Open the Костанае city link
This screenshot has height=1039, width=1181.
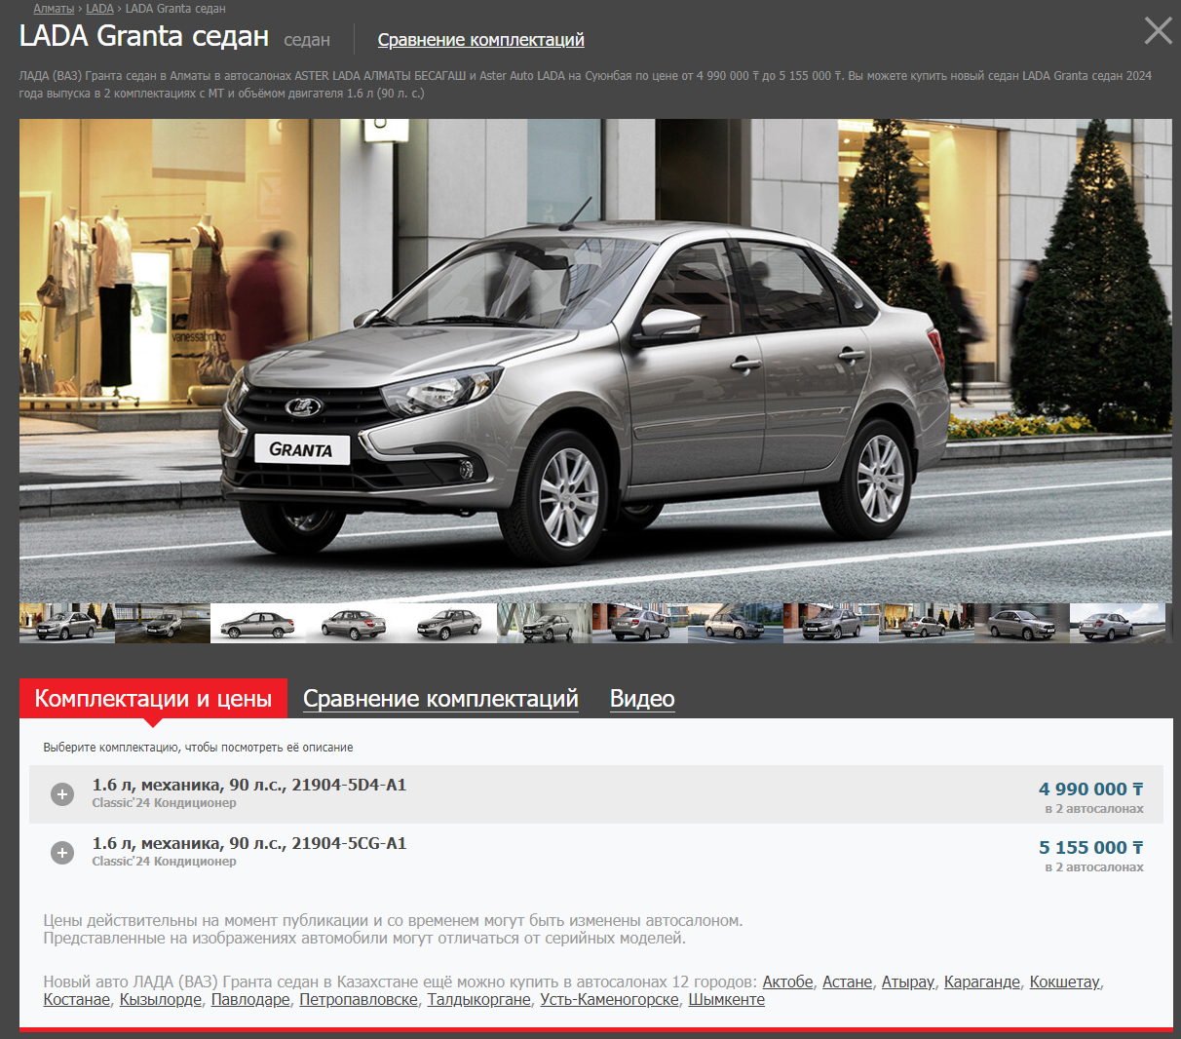[76, 999]
